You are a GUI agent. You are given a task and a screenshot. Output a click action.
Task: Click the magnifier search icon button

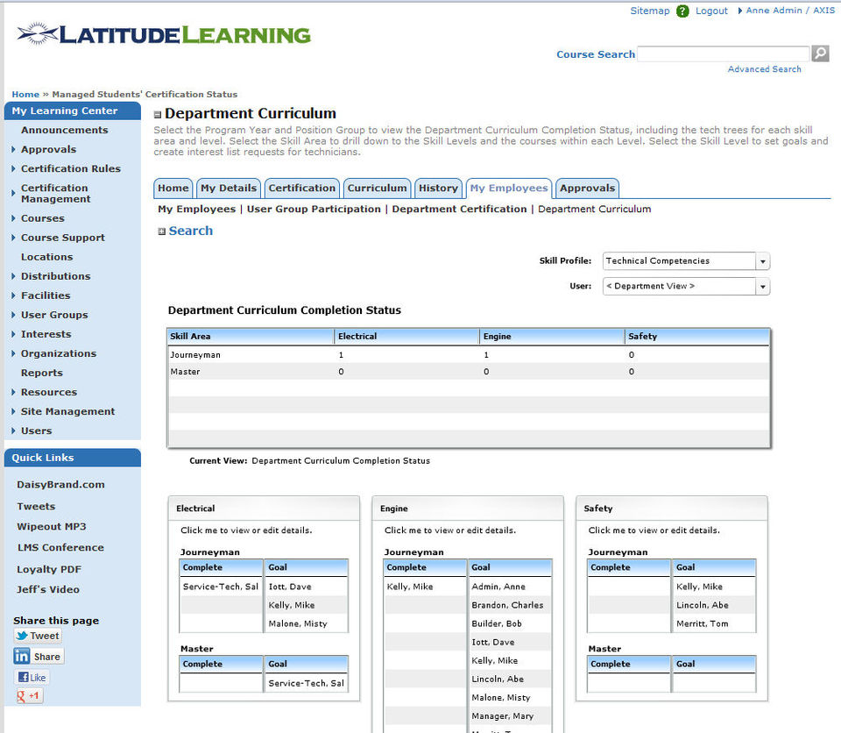pos(820,53)
